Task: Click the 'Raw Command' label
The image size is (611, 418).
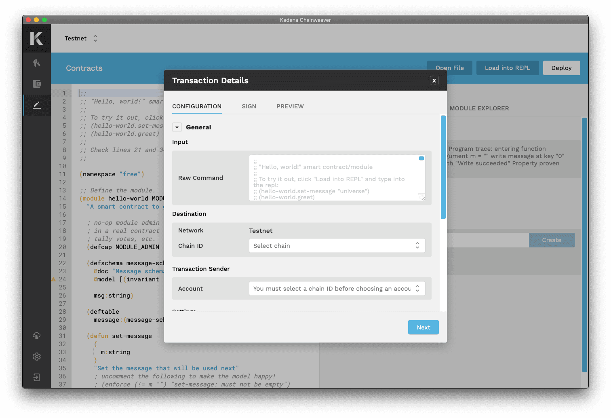Action: pyautogui.click(x=200, y=178)
